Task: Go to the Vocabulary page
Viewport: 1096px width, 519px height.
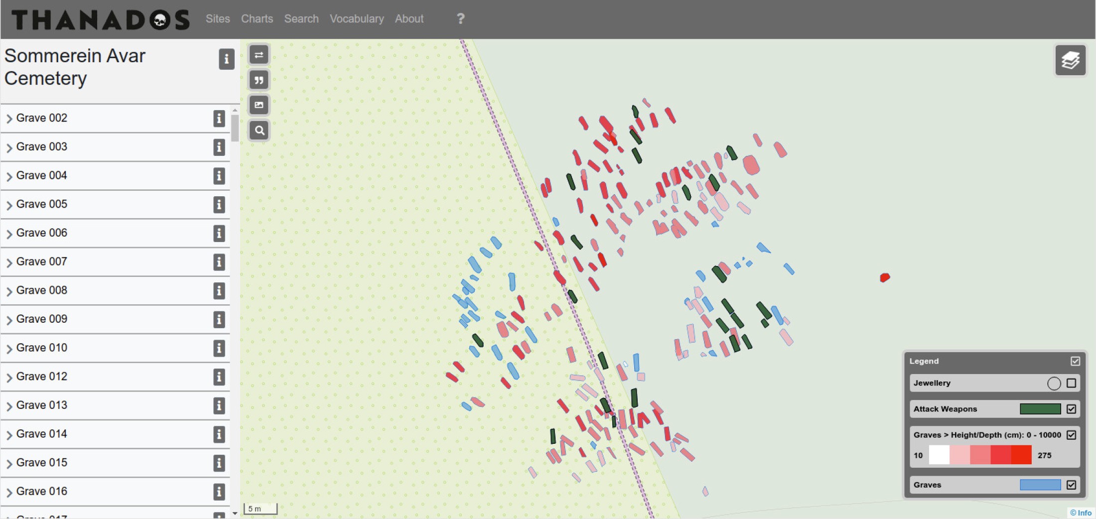Action: pyautogui.click(x=356, y=19)
